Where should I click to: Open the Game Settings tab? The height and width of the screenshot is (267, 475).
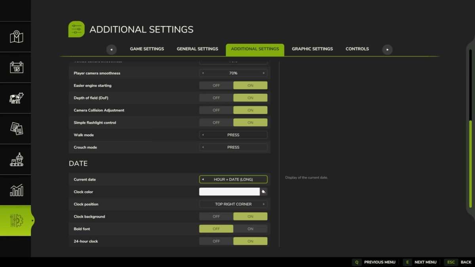click(x=147, y=49)
